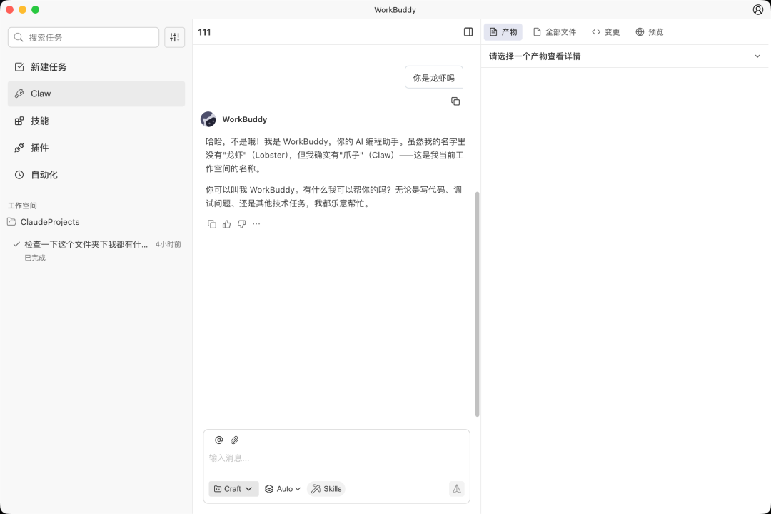771x514 pixels.
Task: Open the Auto model dropdown
Action: click(282, 489)
